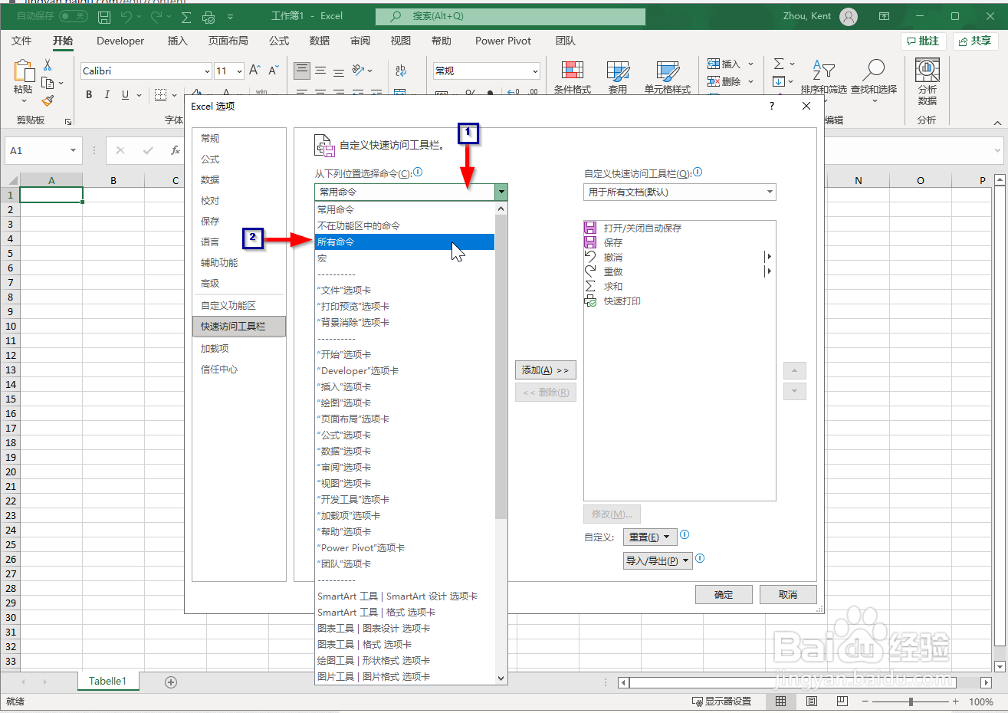This screenshot has width=1008, height=713.
Task: Click the help question mark in Excel Options
Action: click(x=772, y=107)
